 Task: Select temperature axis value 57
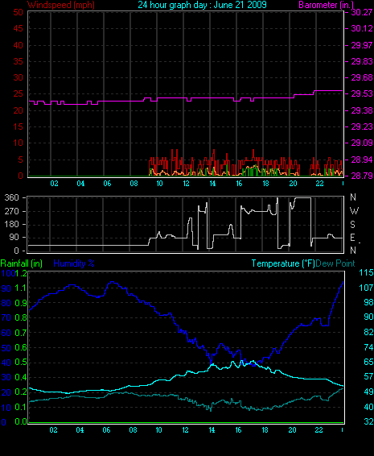click(x=368, y=376)
